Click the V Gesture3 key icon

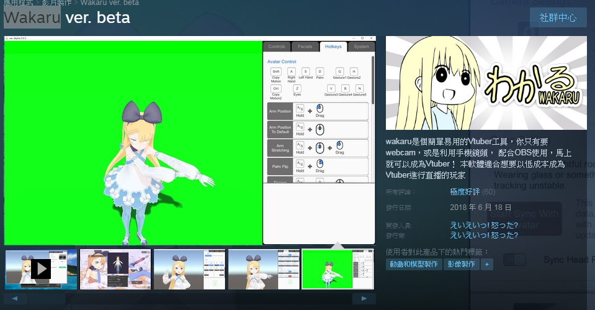(x=331, y=88)
